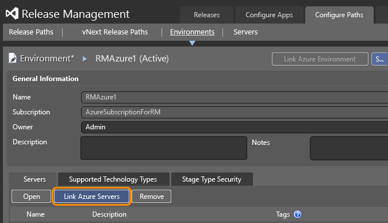Image resolution: width=388 pixels, height=223 pixels.
Task: Click the Subscription field AzureSubscriptionForRM
Action: [235, 112]
